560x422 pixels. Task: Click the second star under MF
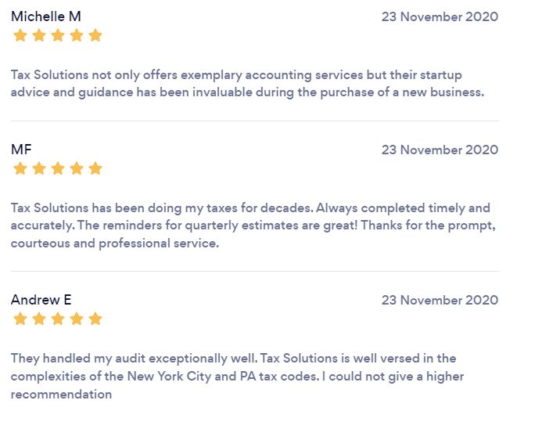(x=39, y=168)
